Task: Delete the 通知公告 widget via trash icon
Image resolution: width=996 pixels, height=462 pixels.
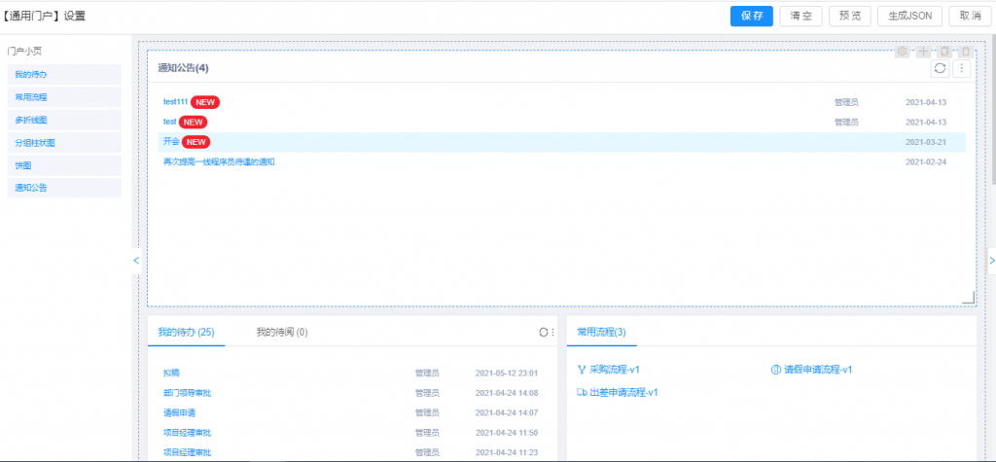Action: point(965,52)
